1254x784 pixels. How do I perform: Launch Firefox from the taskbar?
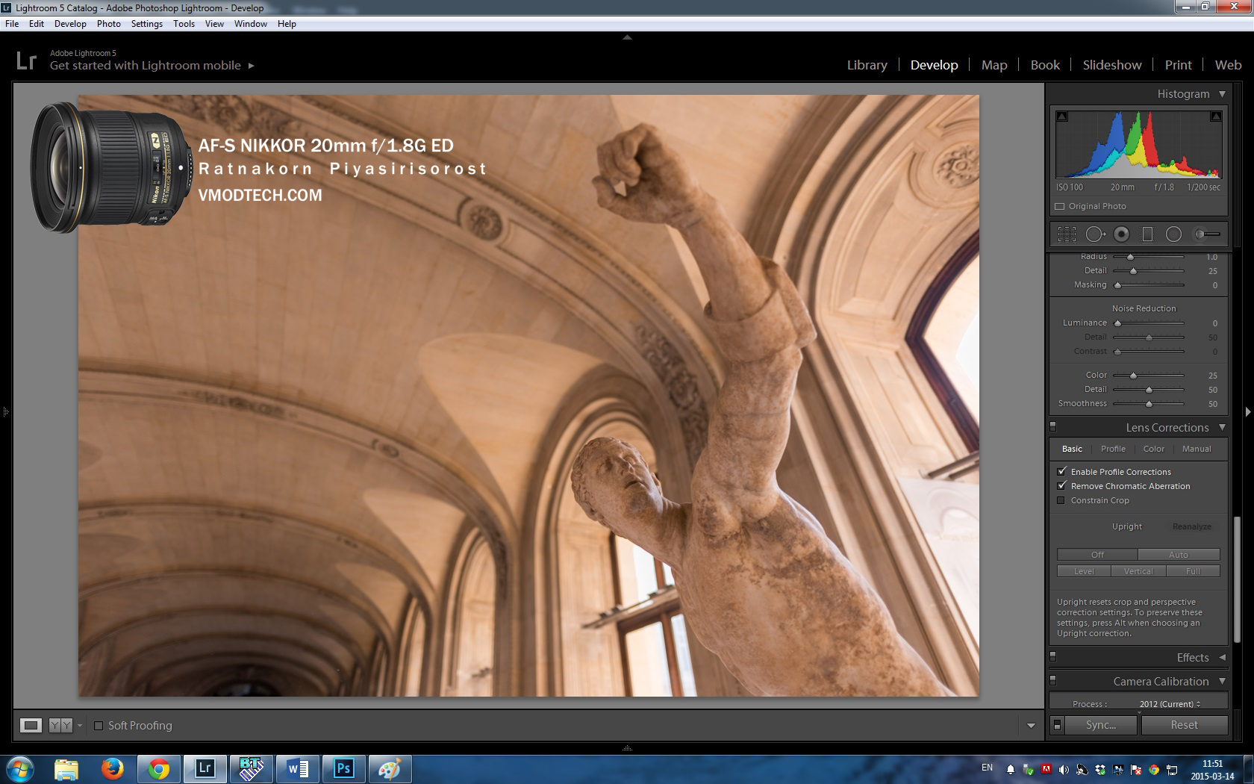(113, 768)
